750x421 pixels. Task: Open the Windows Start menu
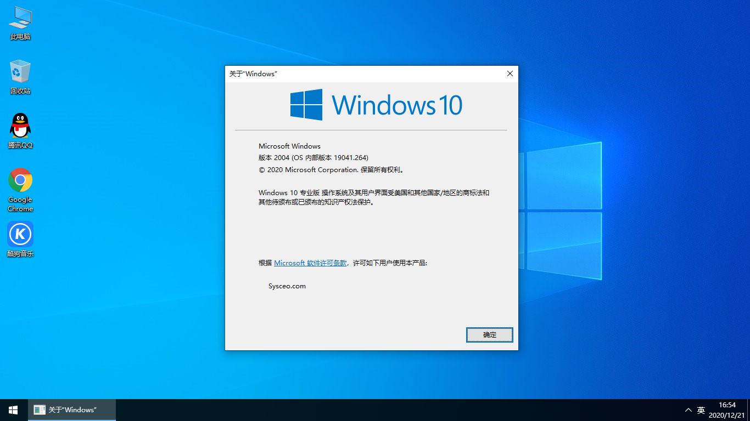13,410
